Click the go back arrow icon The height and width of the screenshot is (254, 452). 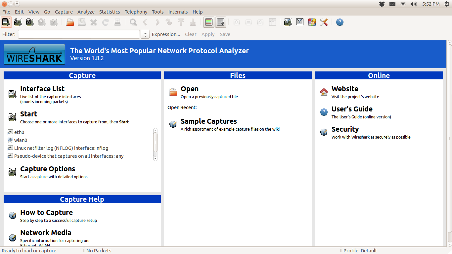coord(145,22)
